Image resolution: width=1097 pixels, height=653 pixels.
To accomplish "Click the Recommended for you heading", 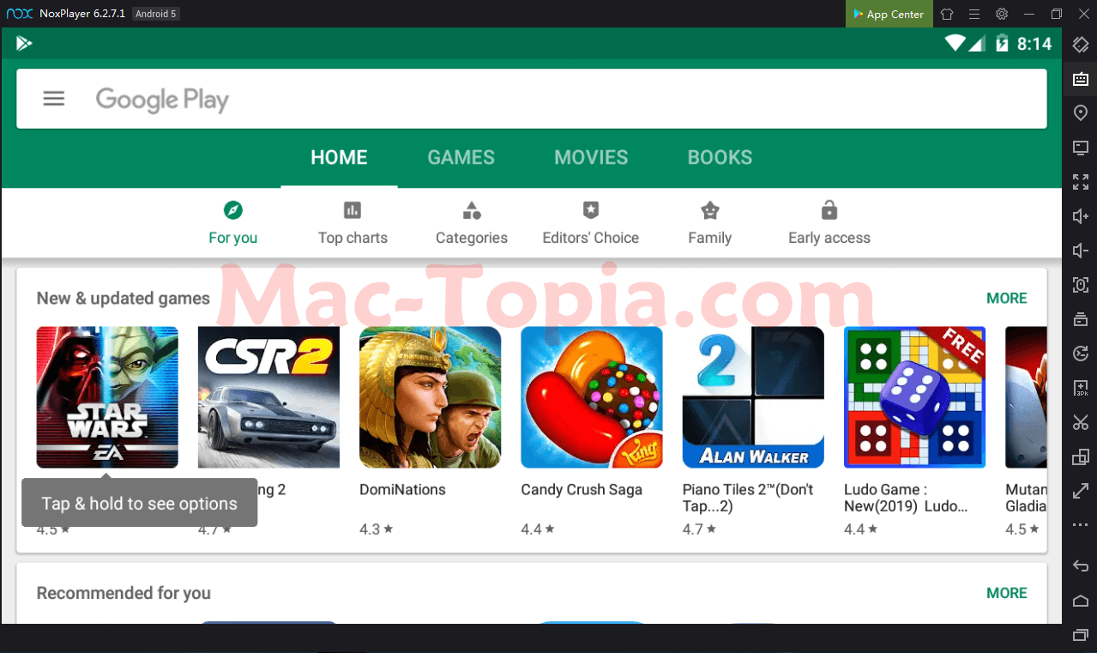I will click(x=124, y=593).
